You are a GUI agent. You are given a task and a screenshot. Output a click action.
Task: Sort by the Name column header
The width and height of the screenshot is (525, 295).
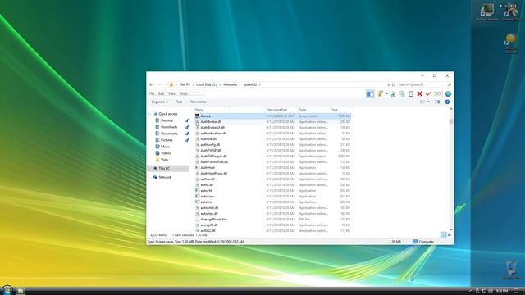tap(199, 110)
